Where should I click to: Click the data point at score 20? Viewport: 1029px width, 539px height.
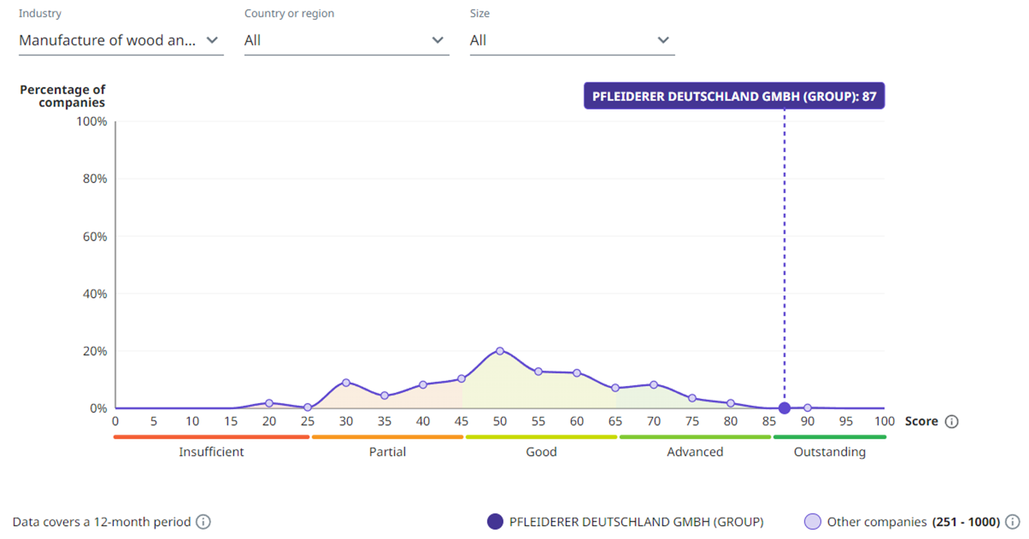[269, 404]
